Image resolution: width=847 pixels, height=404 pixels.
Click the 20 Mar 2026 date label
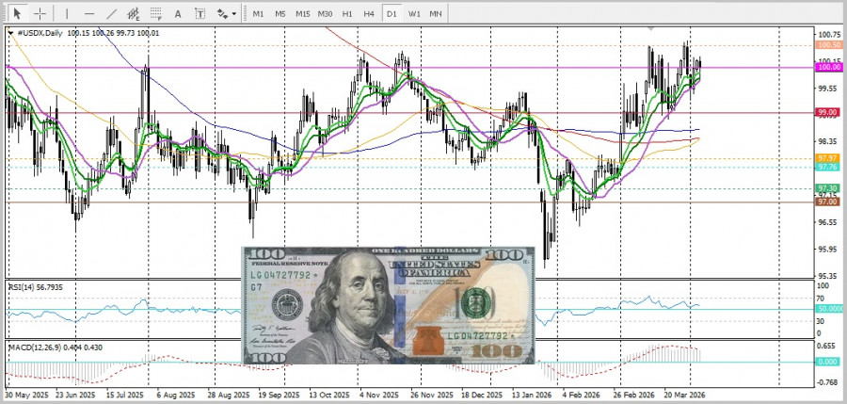pos(685,395)
